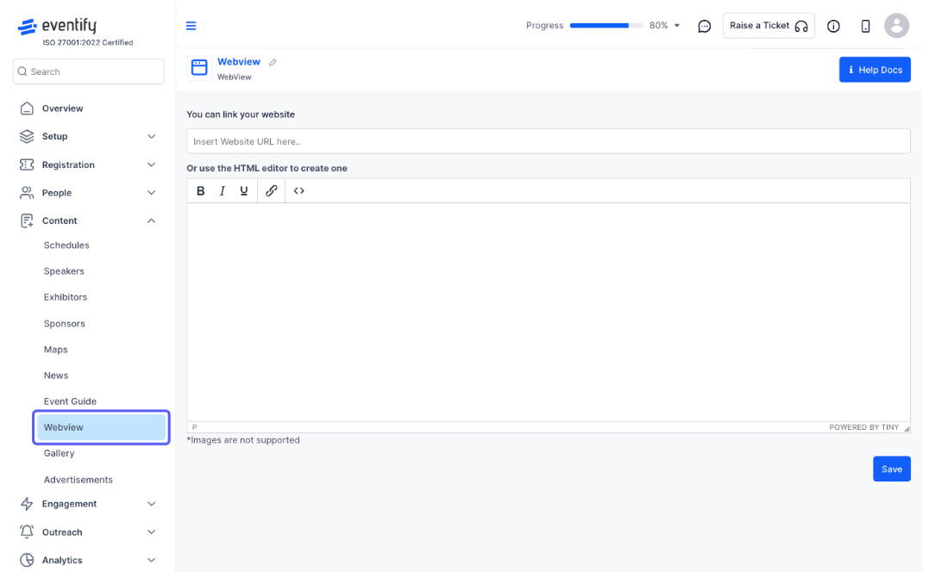Viewport: 929px width, 578px height.
Task: Open Event Guide in sidebar
Action: [x=70, y=401]
